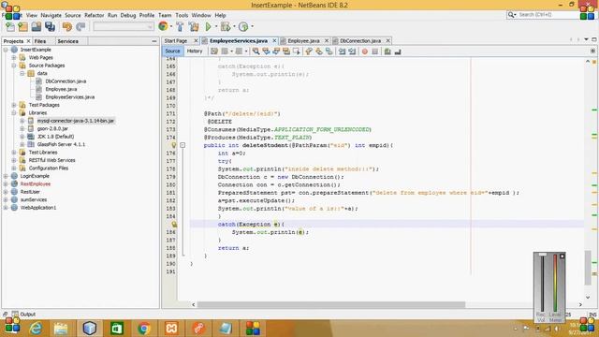The height and width of the screenshot is (337, 599).
Task: Select mysql-connector-java jar library
Action: click(x=75, y=121)
